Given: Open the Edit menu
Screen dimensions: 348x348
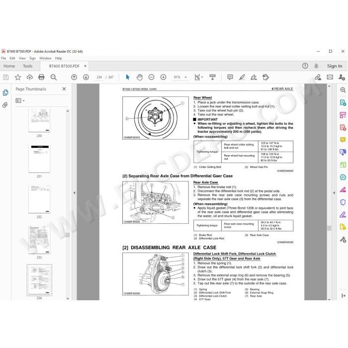Looking at the screenshot, I should coord(12,58).
